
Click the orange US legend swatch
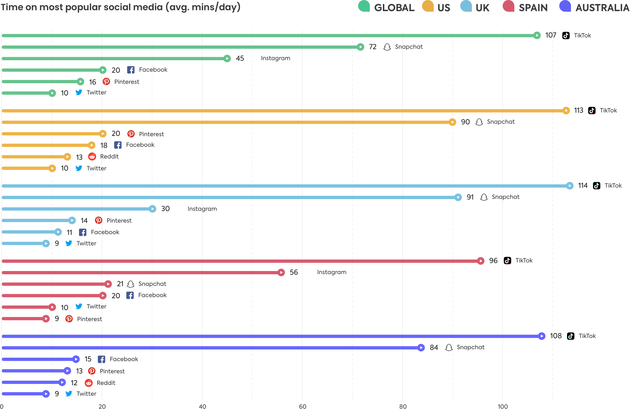tap(428, 6)
